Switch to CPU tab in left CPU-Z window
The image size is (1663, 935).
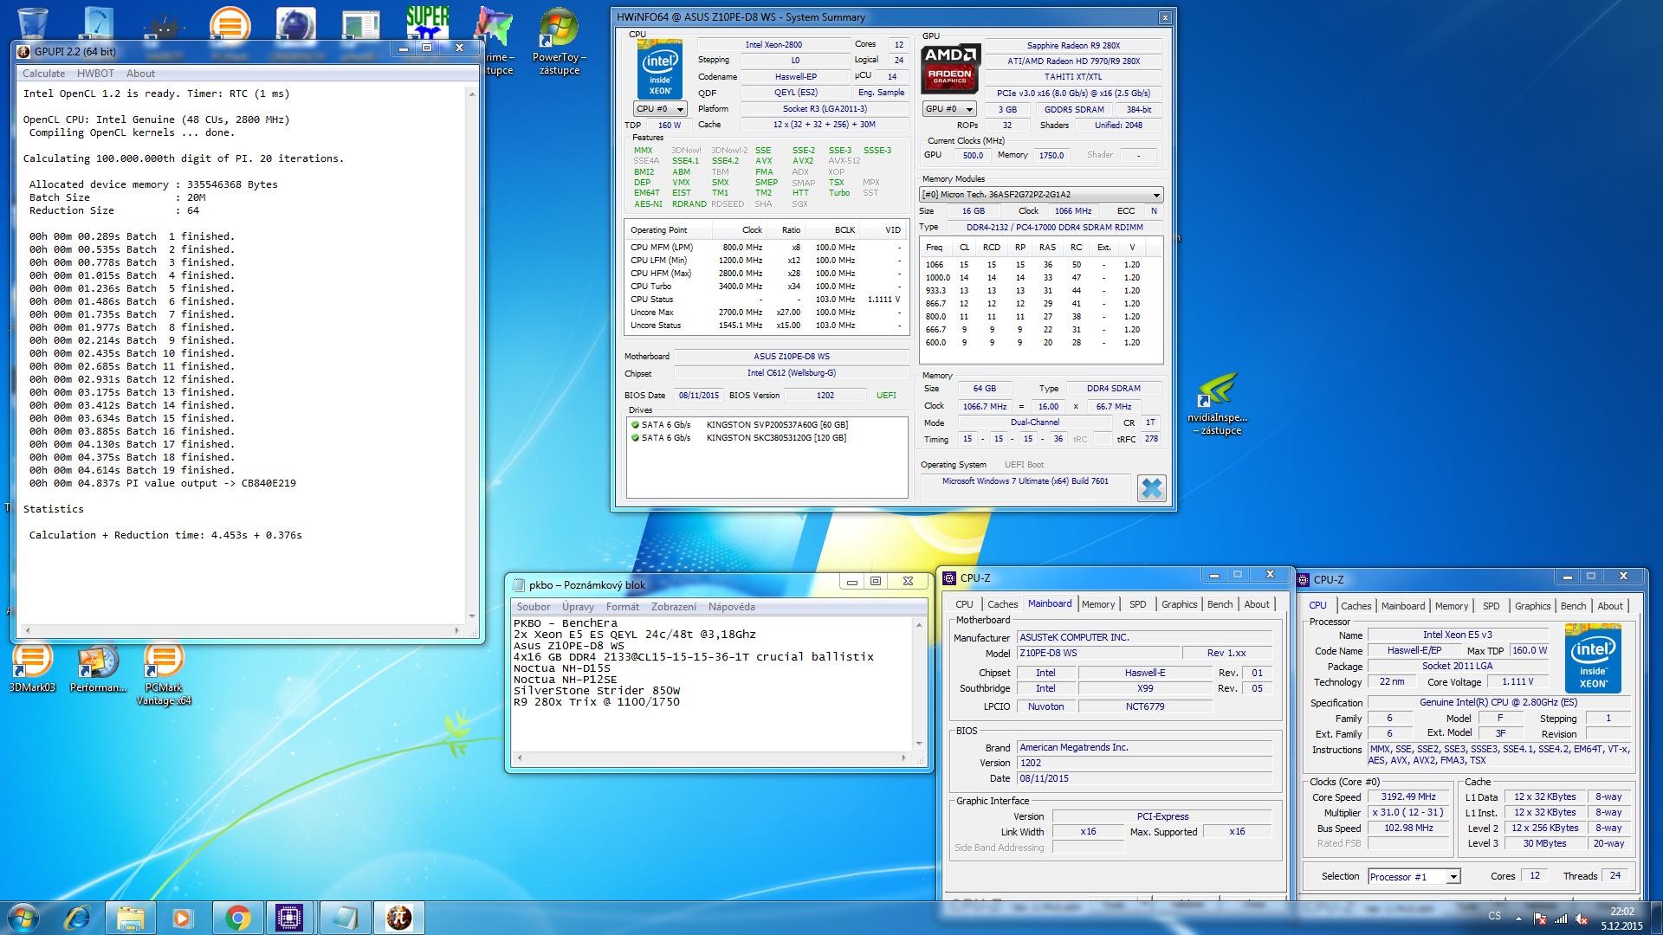pos(964,604)
